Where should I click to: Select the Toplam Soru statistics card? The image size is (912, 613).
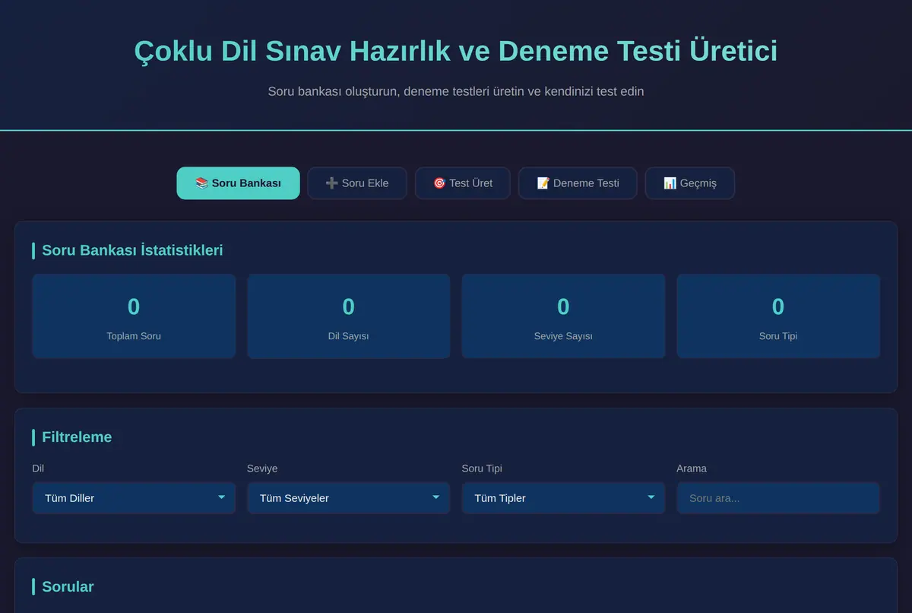coord(134,316)
